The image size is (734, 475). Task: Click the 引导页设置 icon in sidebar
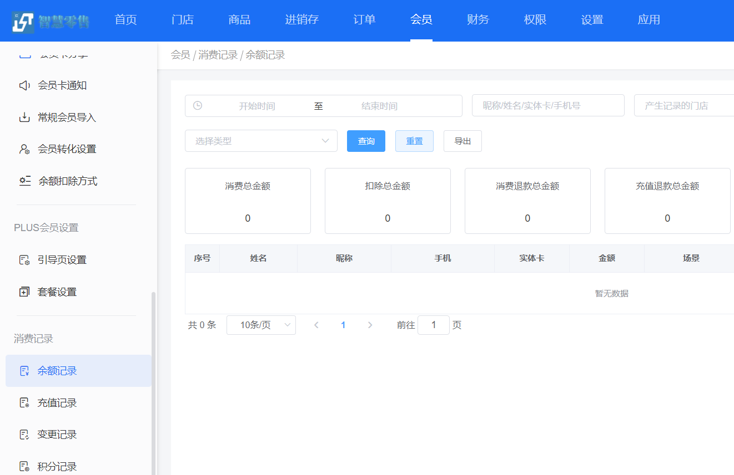[24, 260]
